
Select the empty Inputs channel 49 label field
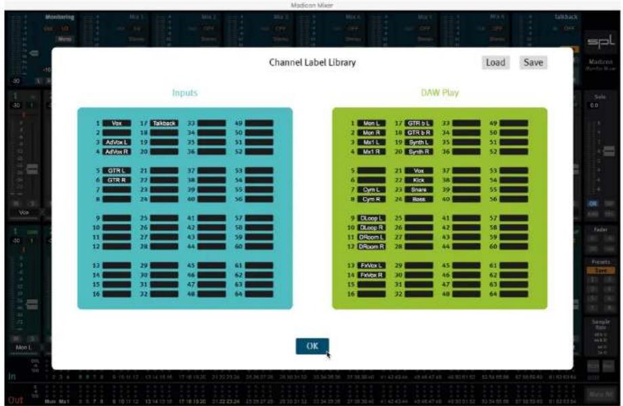click(x=259, y=123)
